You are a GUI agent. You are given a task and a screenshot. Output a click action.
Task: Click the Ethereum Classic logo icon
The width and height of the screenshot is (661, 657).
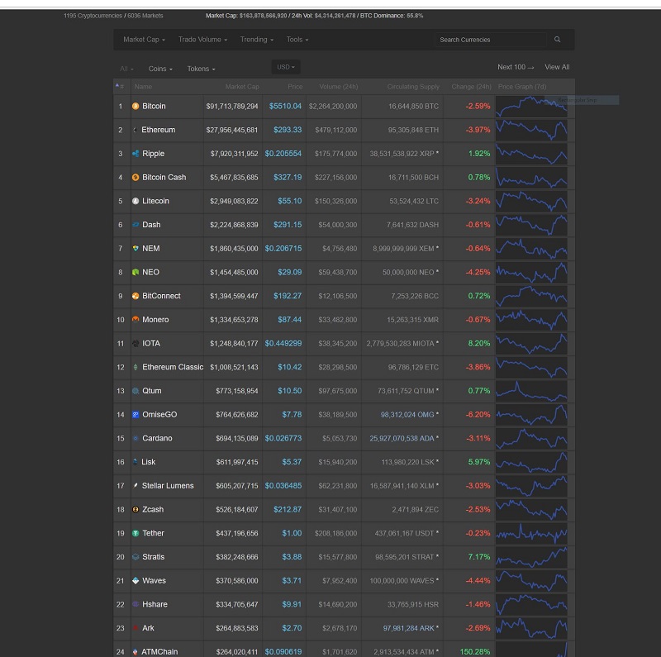coord(136,367)
